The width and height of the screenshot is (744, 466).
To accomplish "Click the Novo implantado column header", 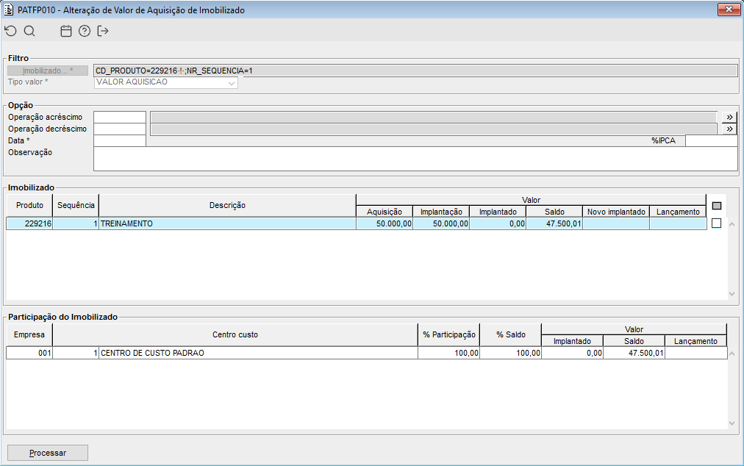I will [616, 212].
